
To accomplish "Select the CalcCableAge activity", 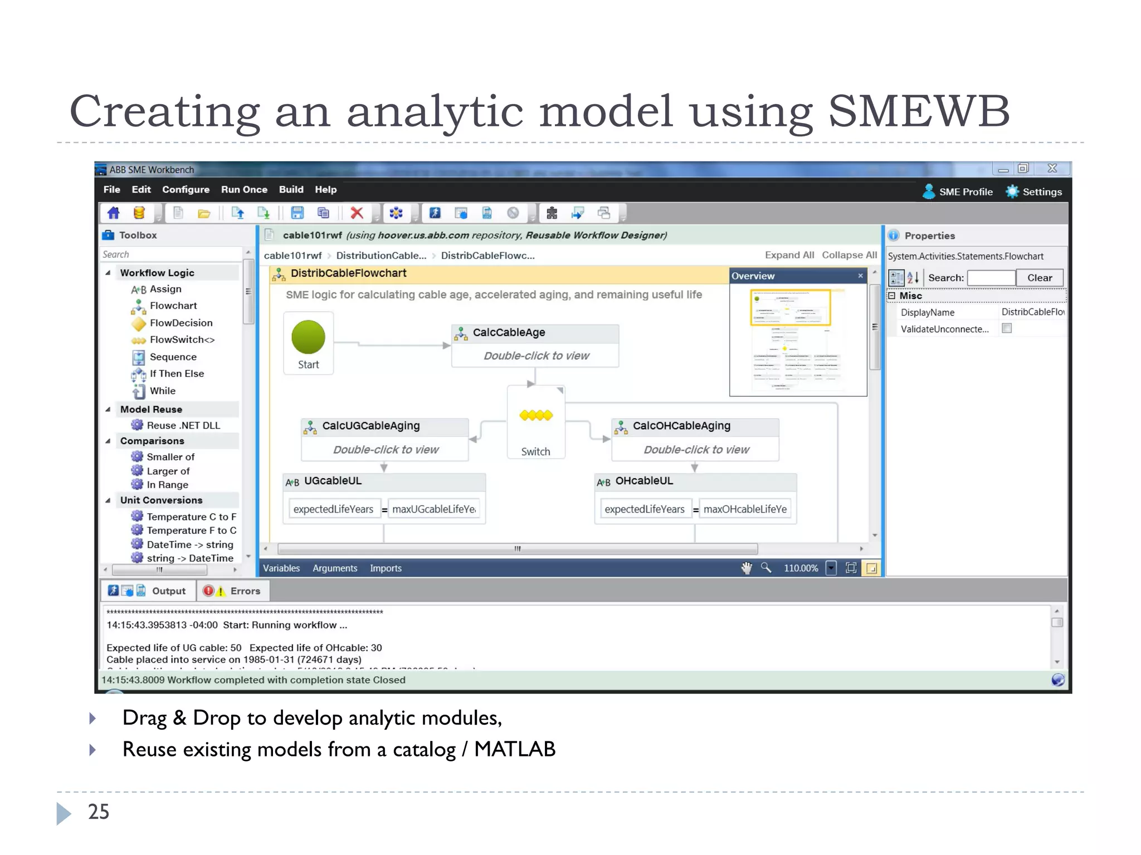I will click(x=535, y=346).
